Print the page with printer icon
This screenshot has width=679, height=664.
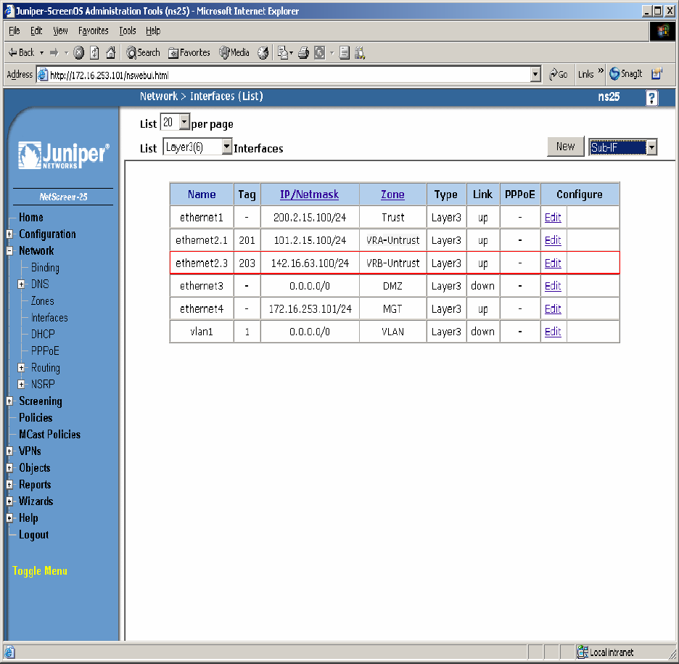pyautogui.click(x=303, y=53)
